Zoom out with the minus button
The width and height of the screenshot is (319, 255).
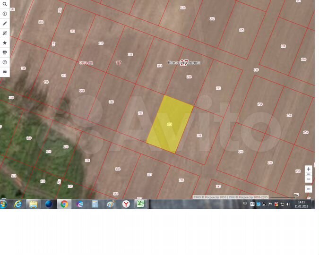click(x=309, y=179)
